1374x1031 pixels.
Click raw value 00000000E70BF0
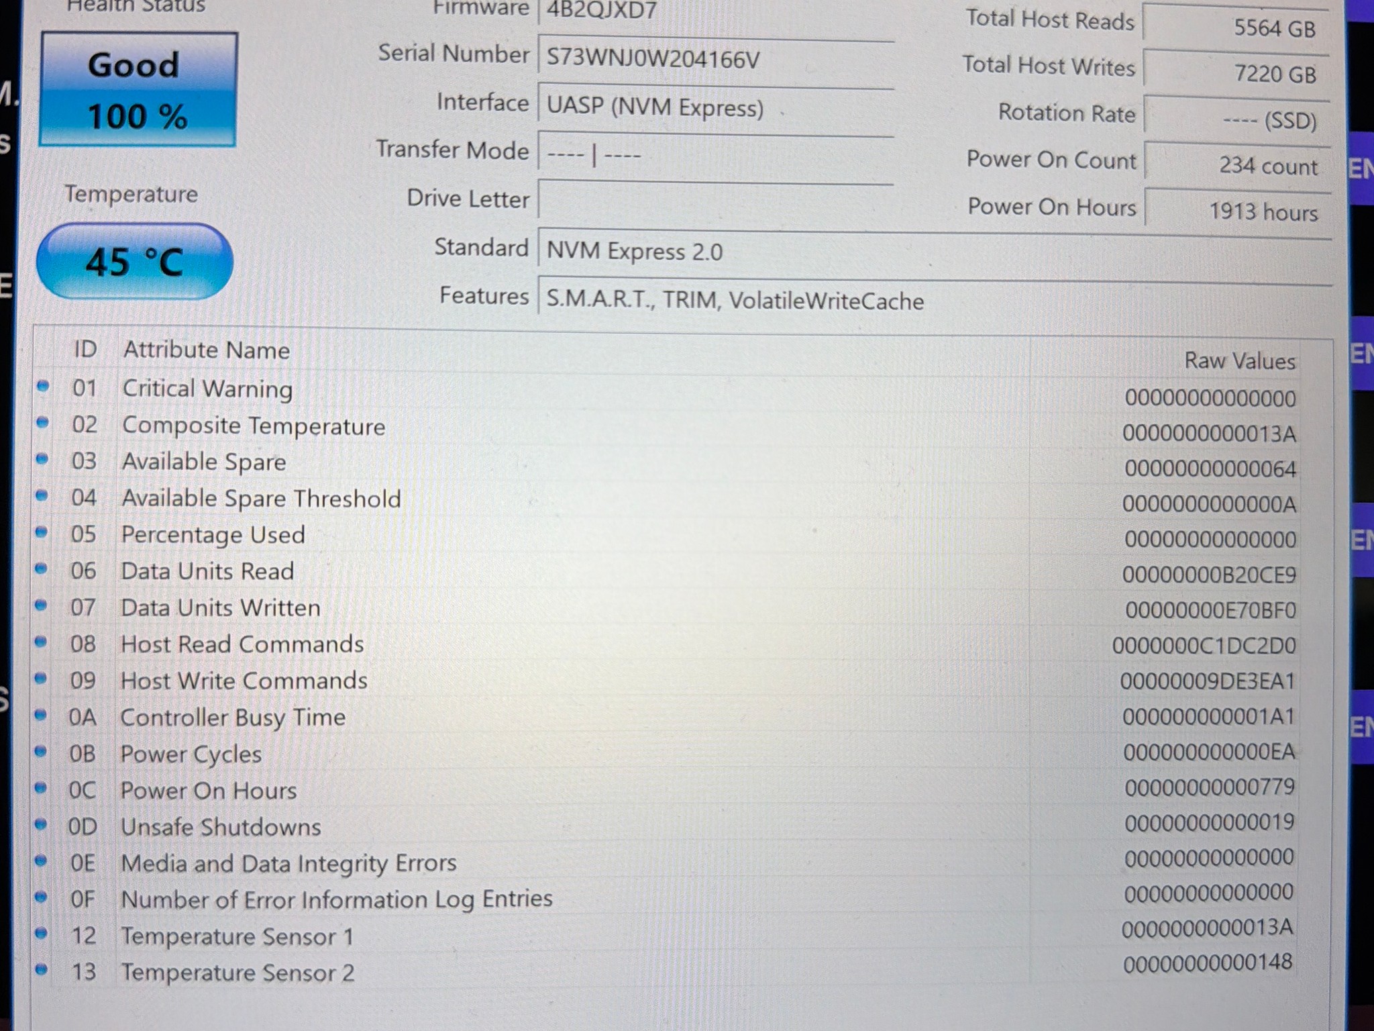point(1210,610)
